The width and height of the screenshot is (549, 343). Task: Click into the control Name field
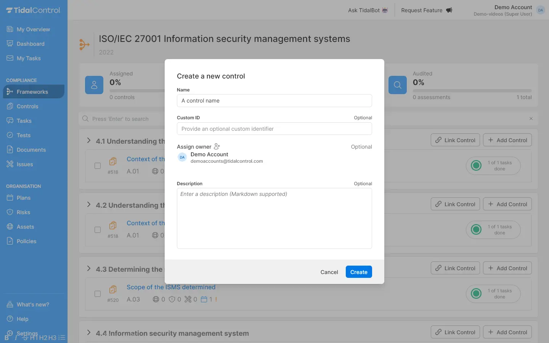(x=274, y=101)
